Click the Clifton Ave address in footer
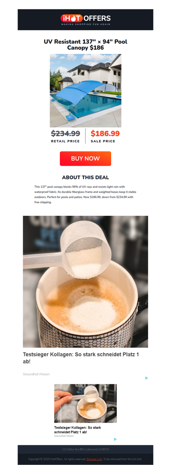This screenshot has height=465, width=171. (85, 449)
